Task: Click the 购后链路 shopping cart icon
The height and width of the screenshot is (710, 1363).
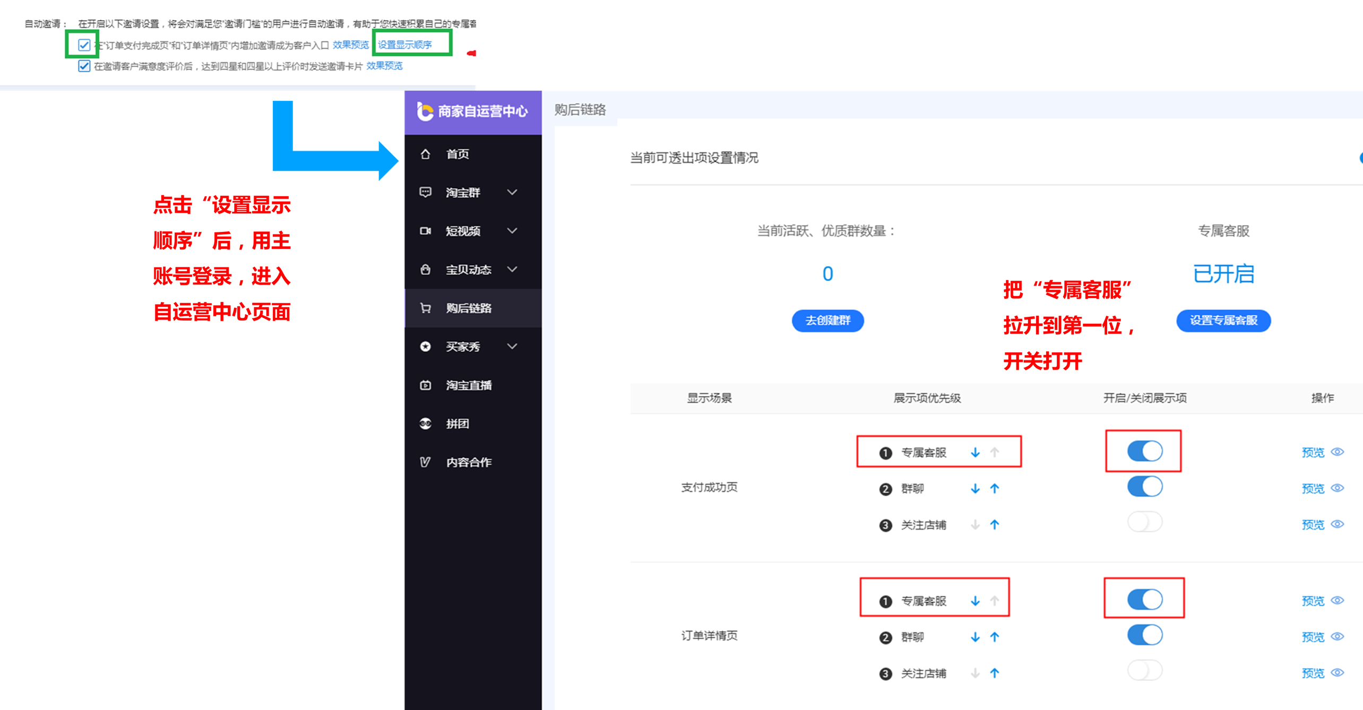Action: (425, 308)
